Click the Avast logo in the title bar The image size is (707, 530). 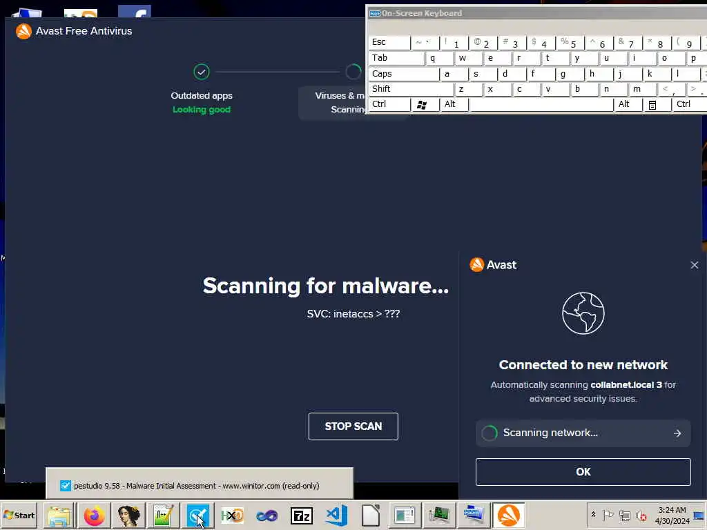click(23, 31)
